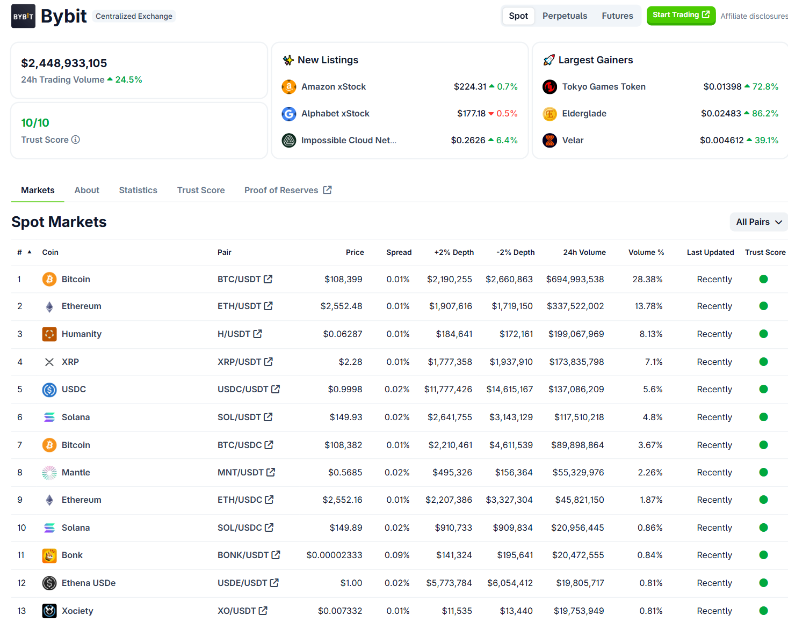
Task: Click the XRP coin icon
Action: 49,362
